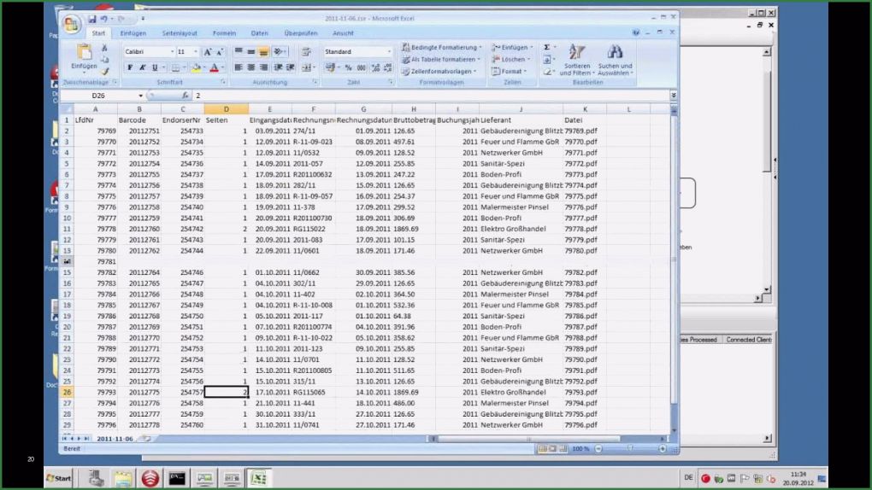
Task: Switch to the Formeln tab
Action: pos(225,33)
